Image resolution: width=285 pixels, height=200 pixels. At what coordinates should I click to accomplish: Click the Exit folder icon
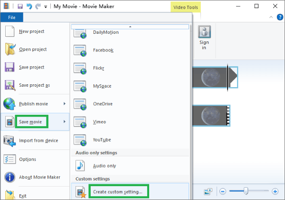(x=10, y=195)
